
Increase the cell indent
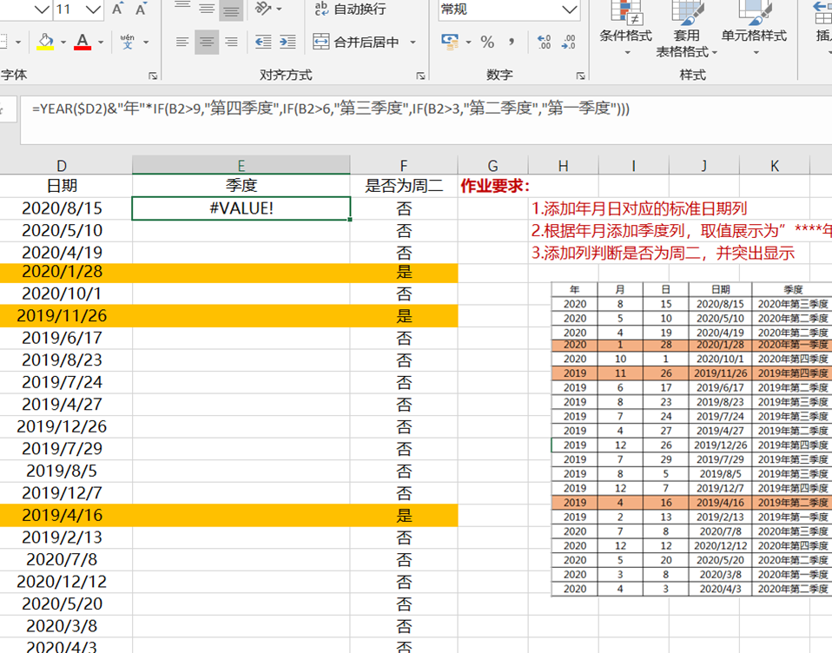[x=287, y=42]
